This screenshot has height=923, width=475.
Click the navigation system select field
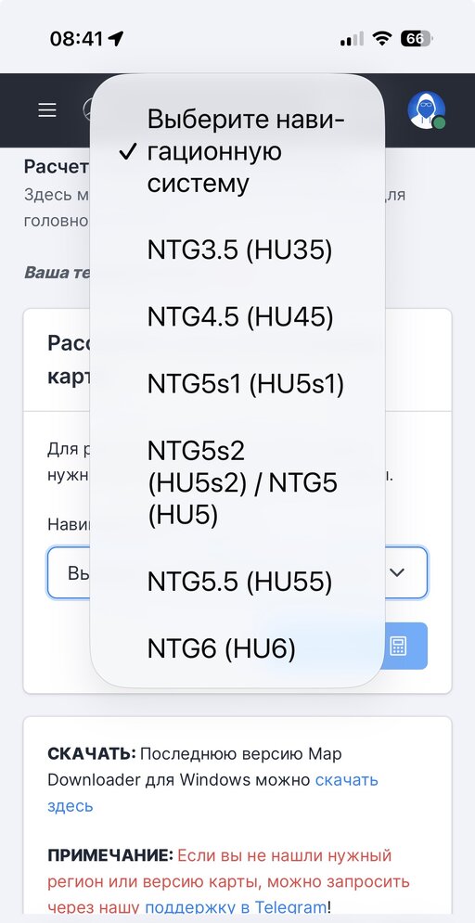(237, 572)
